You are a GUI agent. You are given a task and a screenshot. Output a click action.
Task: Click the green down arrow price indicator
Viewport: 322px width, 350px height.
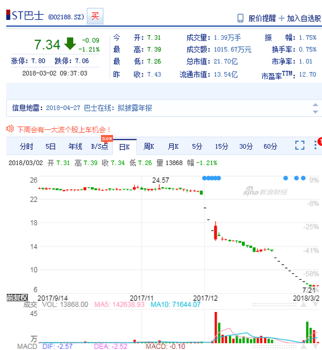70,43
